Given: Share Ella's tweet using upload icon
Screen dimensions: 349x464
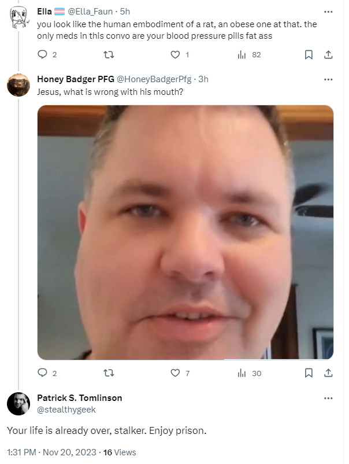Looking at the screenshot, I should 328,54.
